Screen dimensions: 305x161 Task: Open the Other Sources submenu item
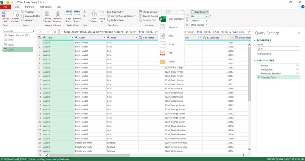tap(197, 25)
